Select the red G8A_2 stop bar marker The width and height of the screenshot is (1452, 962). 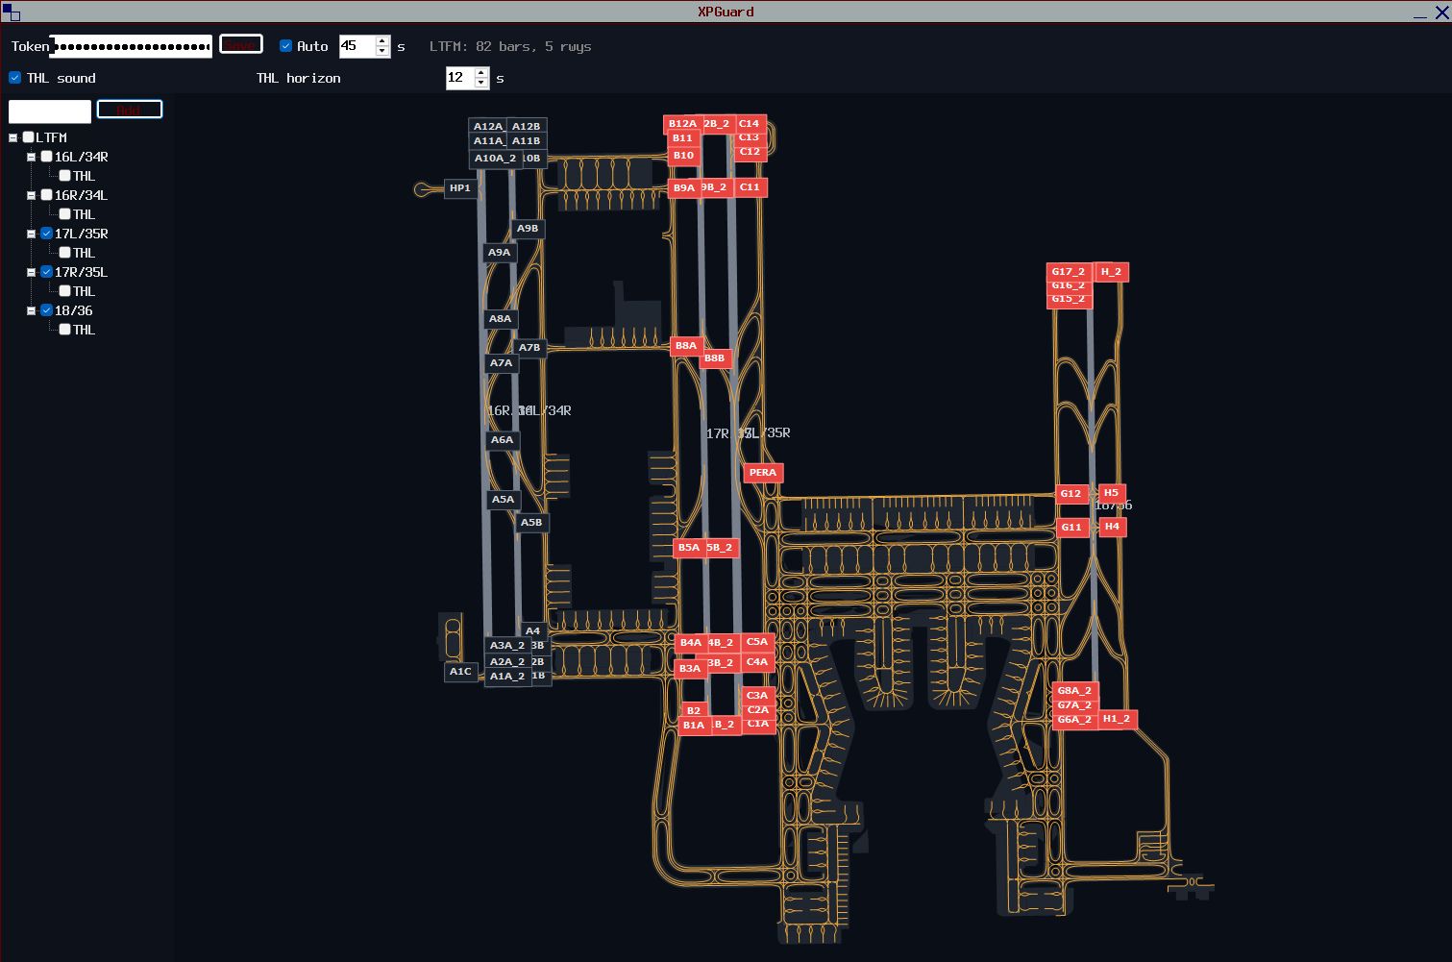point(1075,691)
